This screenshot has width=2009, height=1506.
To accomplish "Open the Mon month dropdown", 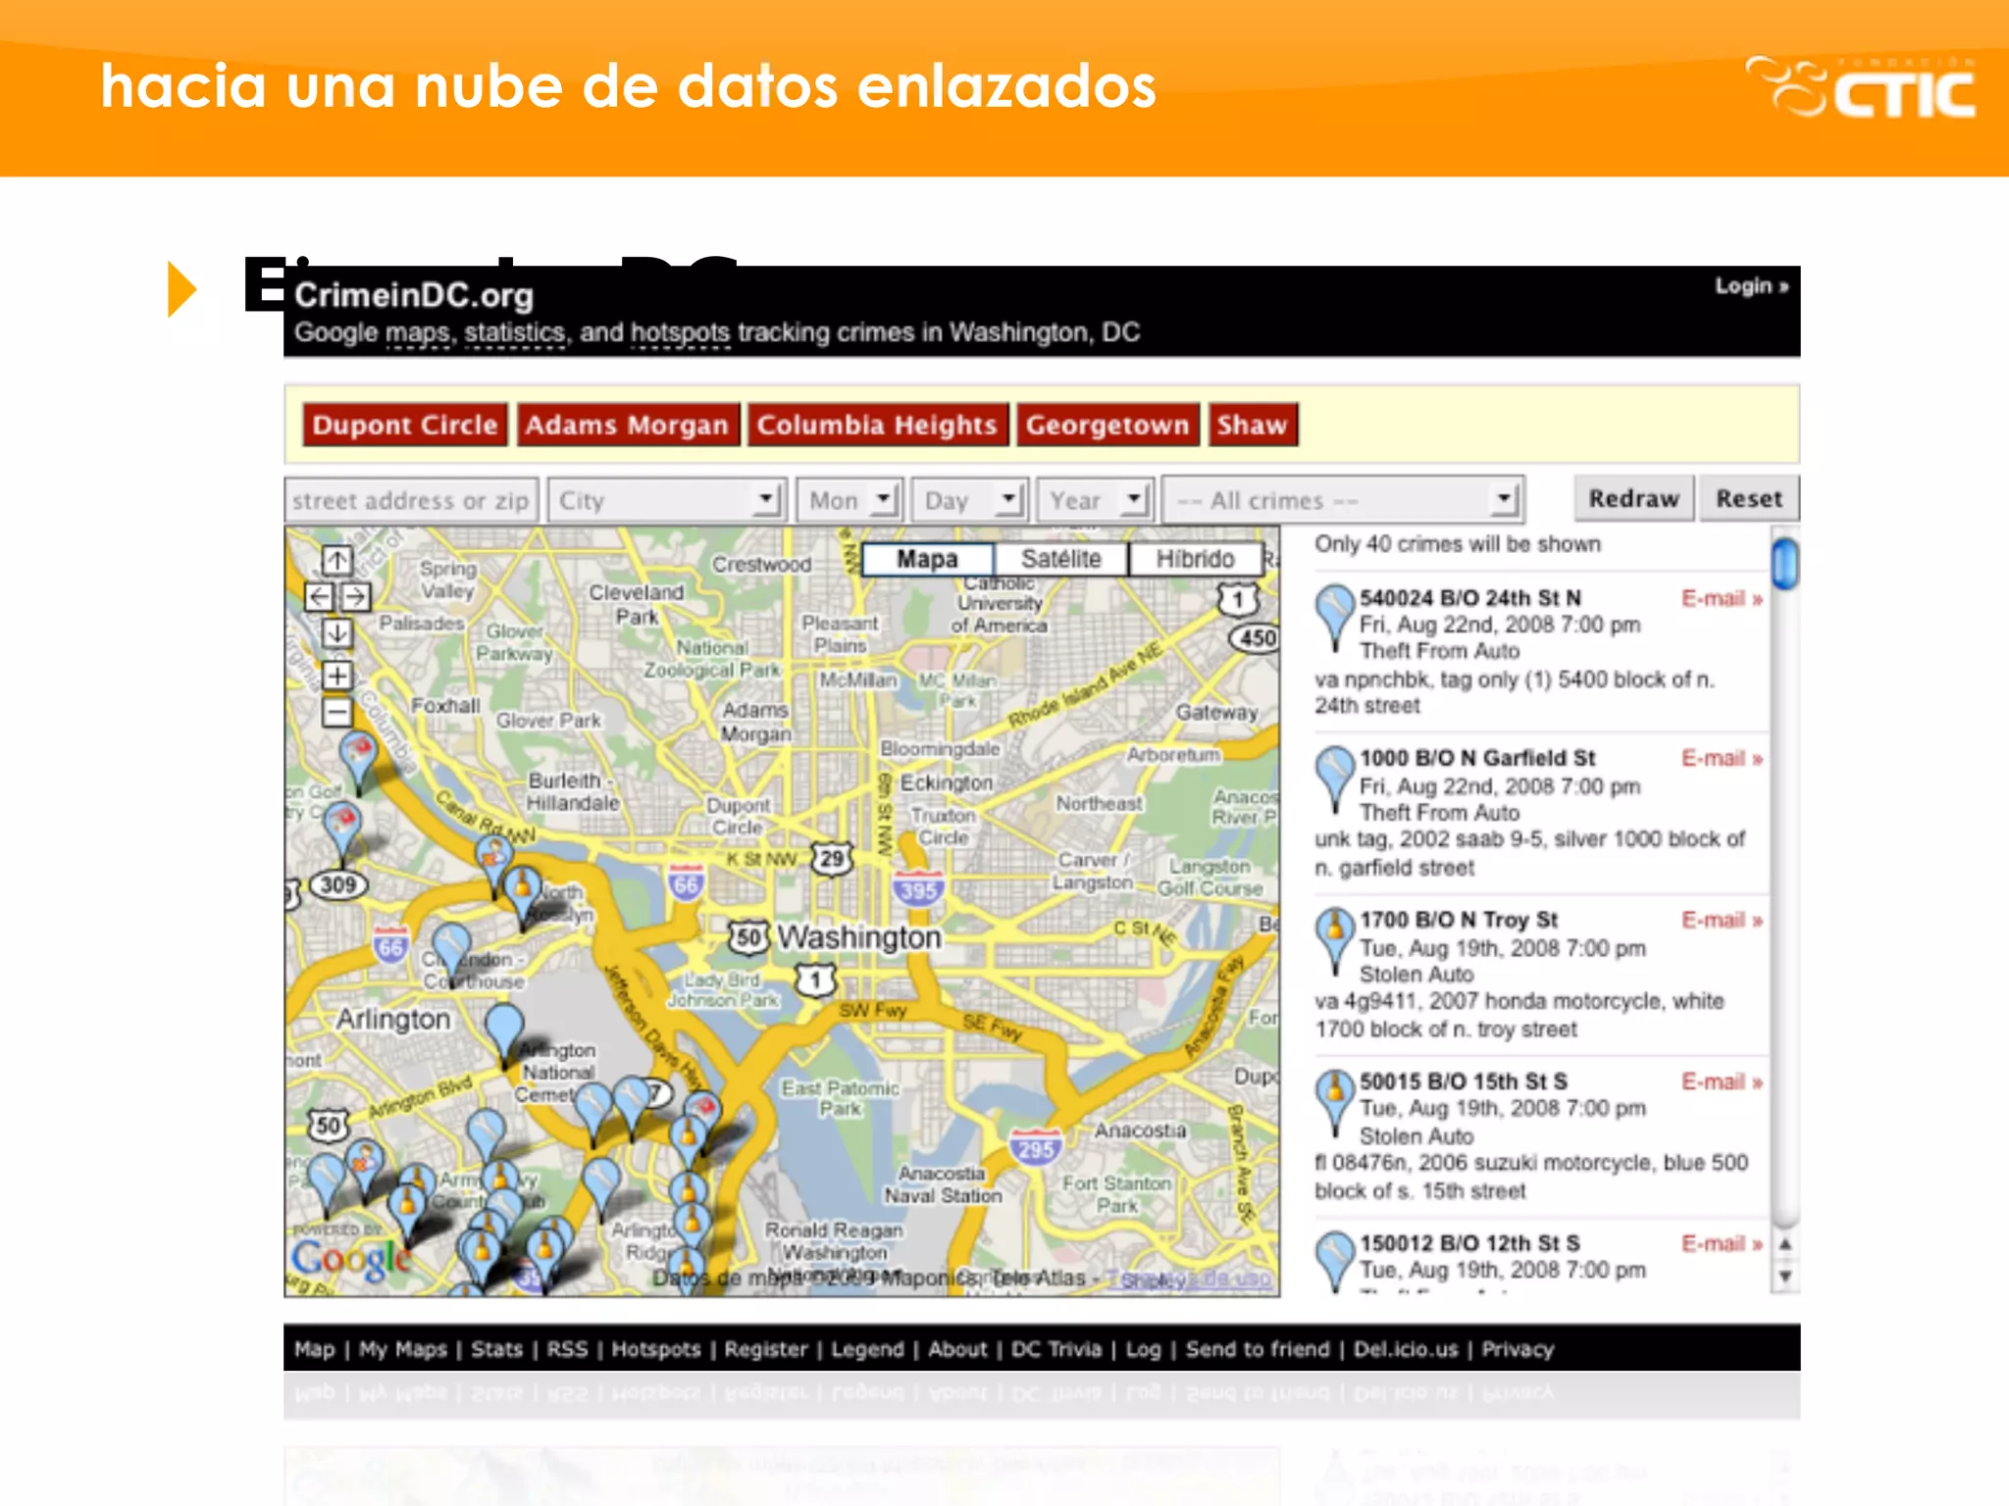I will 850,500.
